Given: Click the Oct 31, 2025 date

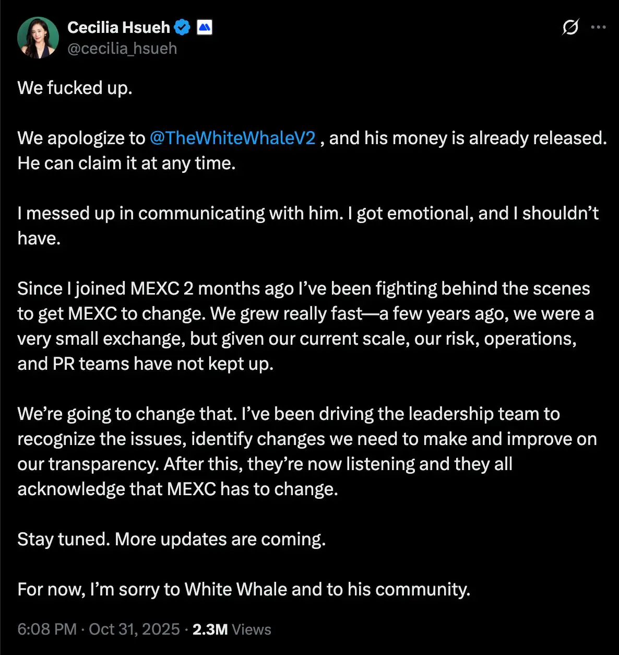Looking at the screenshot, I should pos(134,629).
